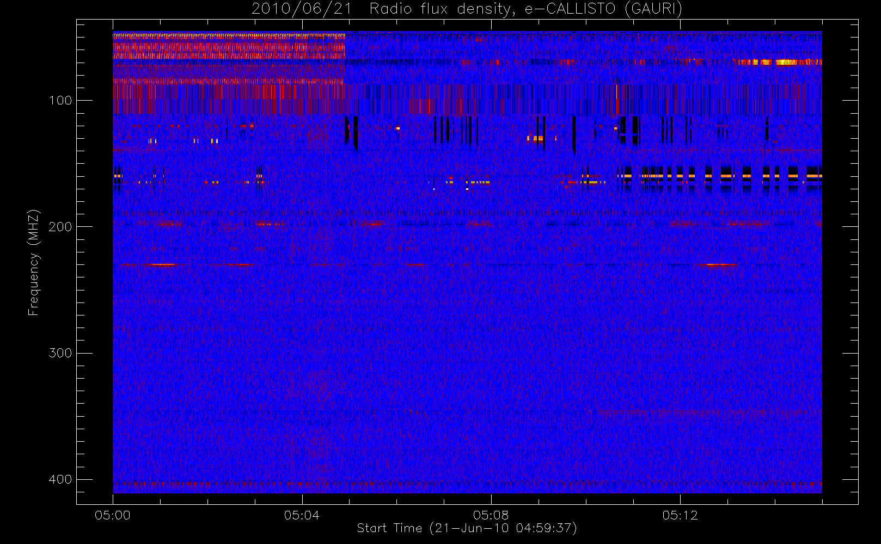Click the 05:00 time tick label
The height and width of the screenshot is (544, 881).
click(x=113, y=515)
